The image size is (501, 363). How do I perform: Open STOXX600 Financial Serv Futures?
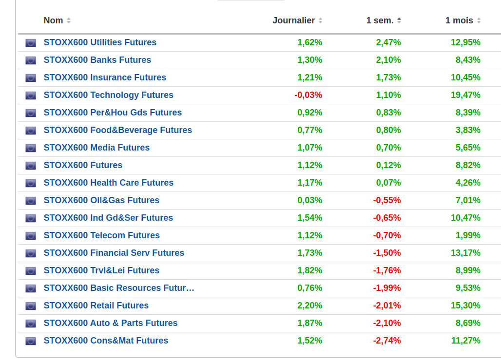(x=114, y=253)
